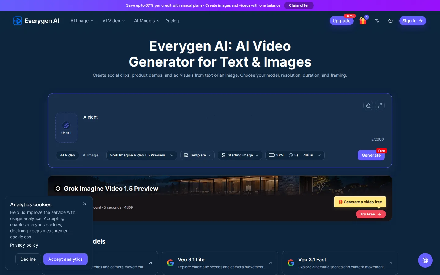Click the "Generate a video free" tooltip

(x=360, y=202)
